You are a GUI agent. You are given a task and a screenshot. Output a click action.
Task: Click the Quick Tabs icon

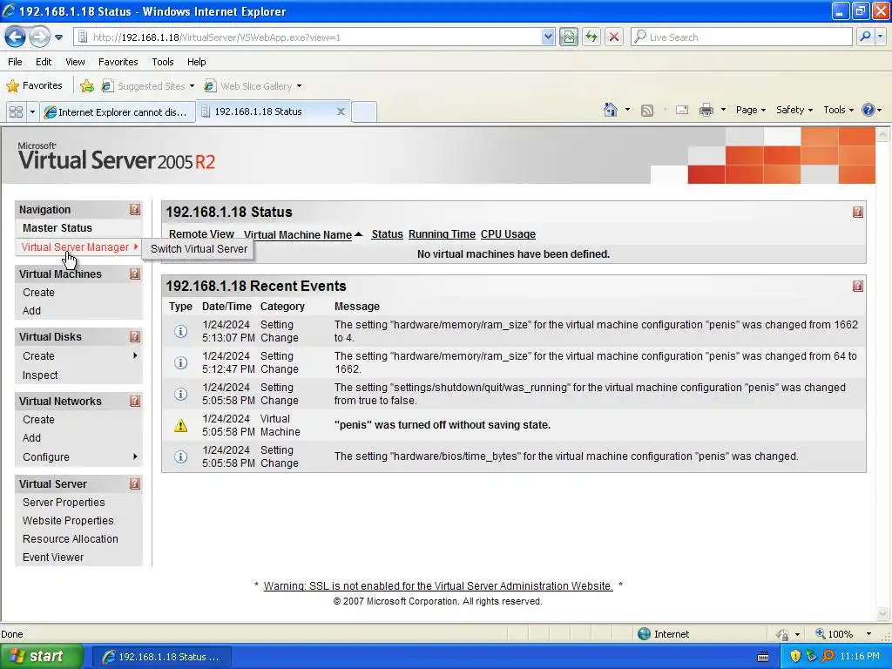tap(16, 112)
